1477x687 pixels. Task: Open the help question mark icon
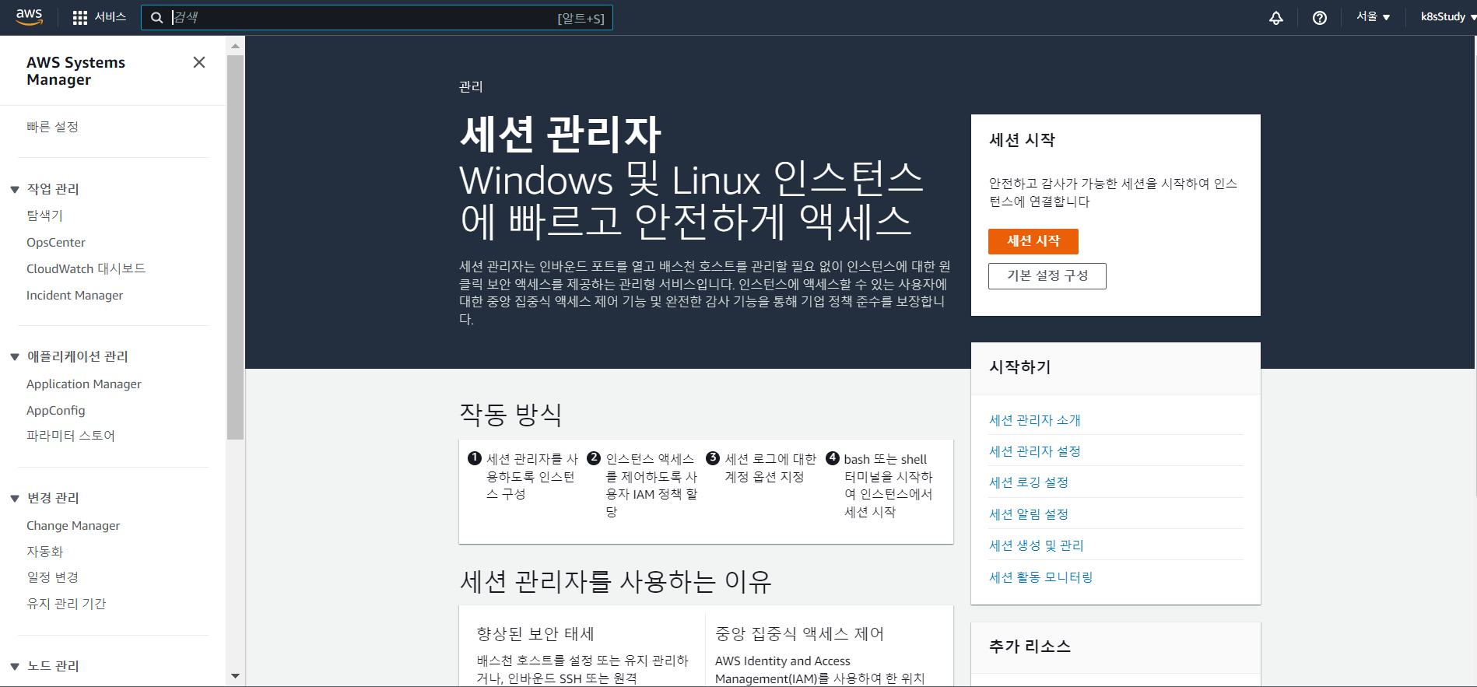[1320, 17]
